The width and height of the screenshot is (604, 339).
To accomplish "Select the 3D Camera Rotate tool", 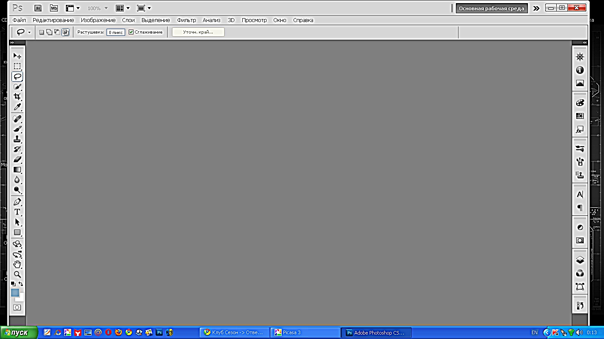I will [17, 254].
